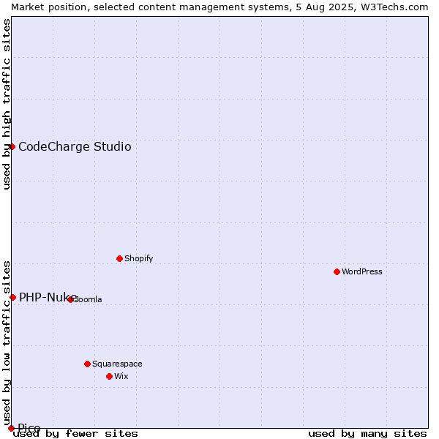Click the 'Pico' label text

point(29,427)
